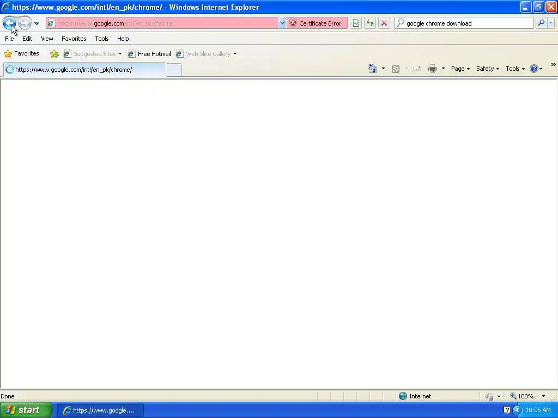Open the Suggested Sites link

[x=90, y=54]
